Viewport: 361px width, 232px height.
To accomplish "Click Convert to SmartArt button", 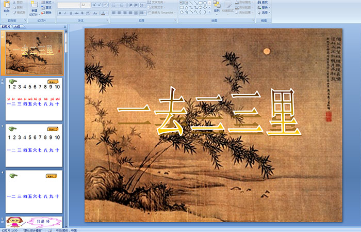I will click(x=161, y=12).
